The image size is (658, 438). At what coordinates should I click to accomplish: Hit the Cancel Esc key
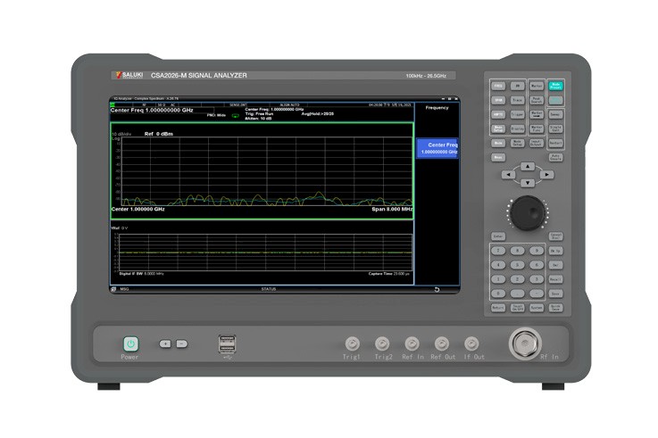556,236
